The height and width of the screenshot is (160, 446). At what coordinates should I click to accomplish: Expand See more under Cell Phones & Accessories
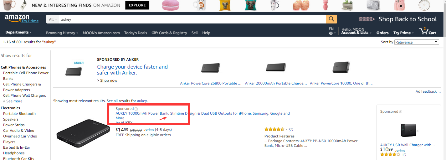click(13, 101)
